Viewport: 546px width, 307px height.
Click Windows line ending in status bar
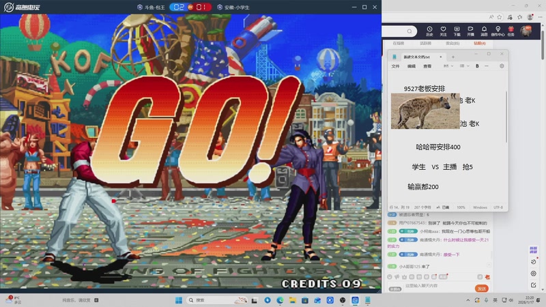(x=480, y=207)
